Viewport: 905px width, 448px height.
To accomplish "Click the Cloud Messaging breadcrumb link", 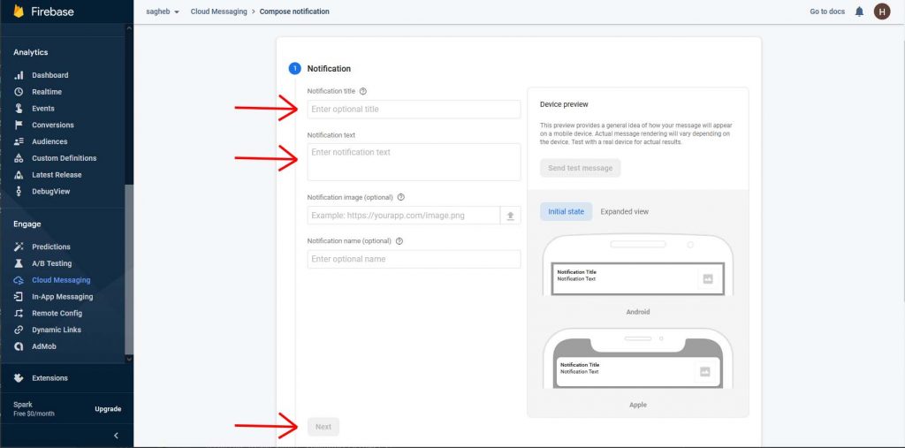I will [219, 11].
